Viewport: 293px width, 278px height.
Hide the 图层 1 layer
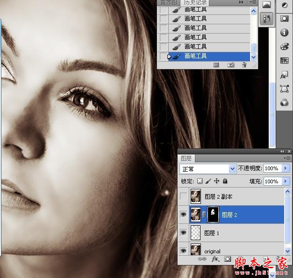click(183, 232)
